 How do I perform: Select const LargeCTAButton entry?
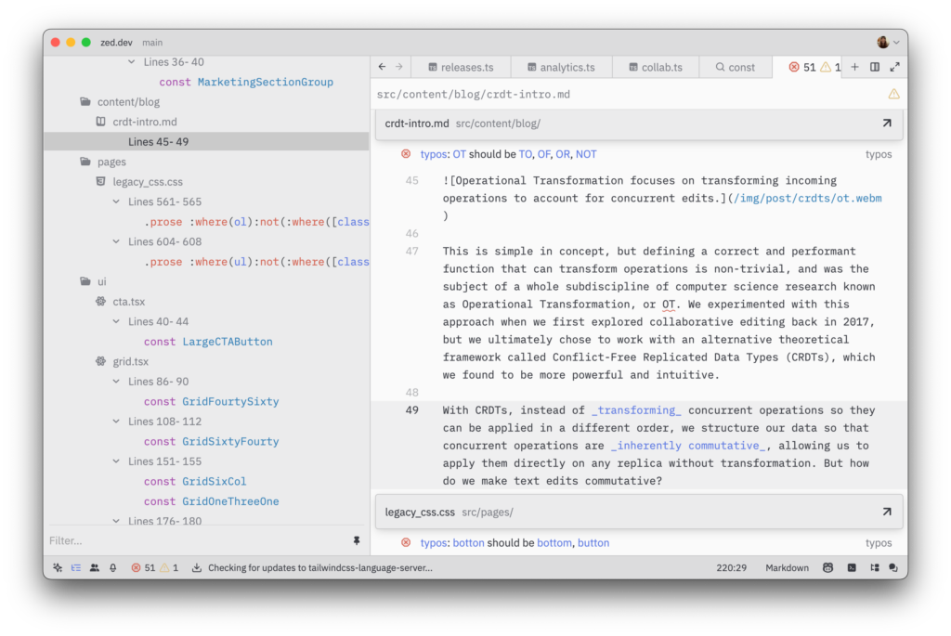[x=208, y=342]
